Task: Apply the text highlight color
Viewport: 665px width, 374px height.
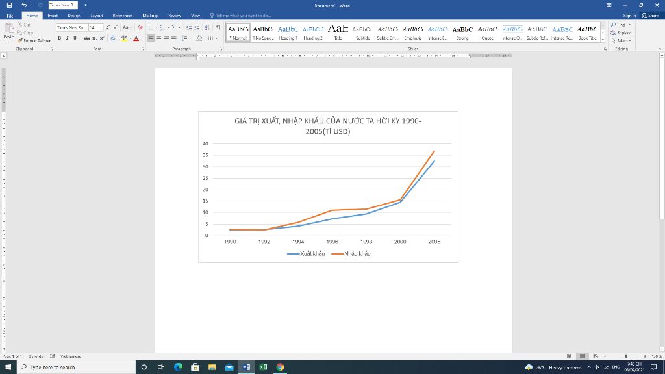Action: pos(124,38)
